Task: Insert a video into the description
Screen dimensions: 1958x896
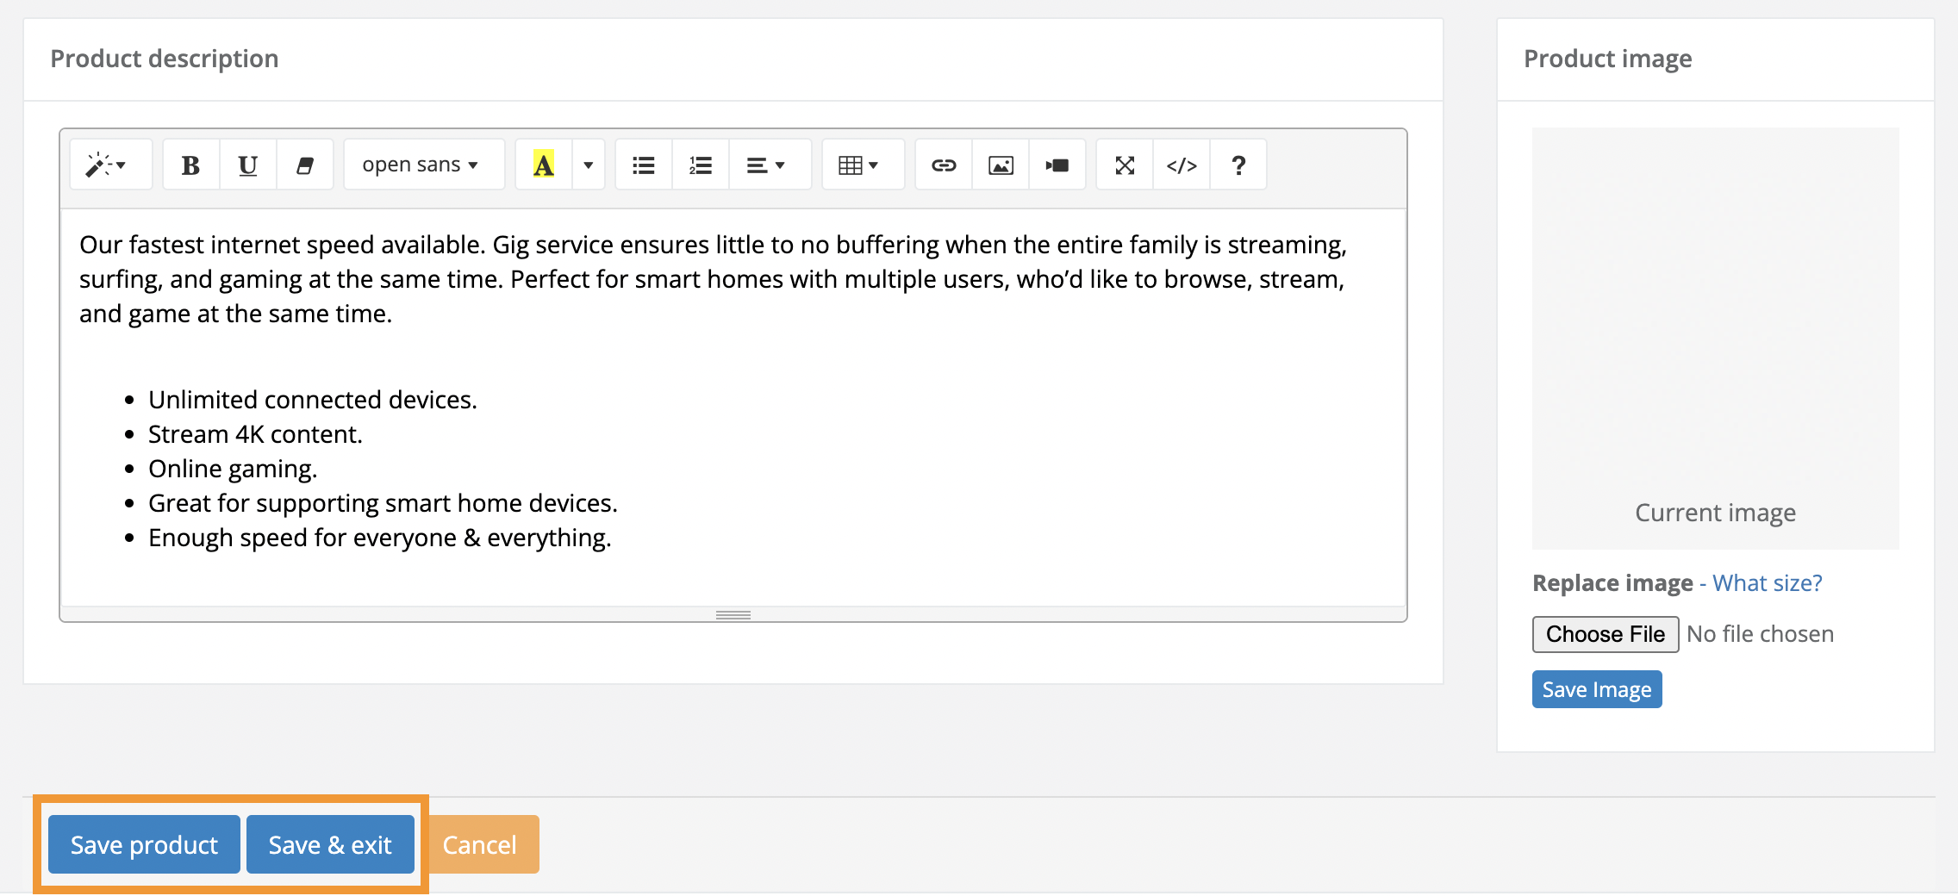Action: (x=1057, y=164)
